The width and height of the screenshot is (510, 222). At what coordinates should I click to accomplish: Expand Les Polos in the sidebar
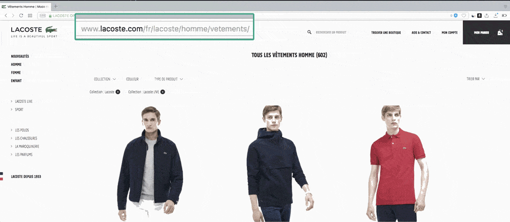click(x=20, y=130)
